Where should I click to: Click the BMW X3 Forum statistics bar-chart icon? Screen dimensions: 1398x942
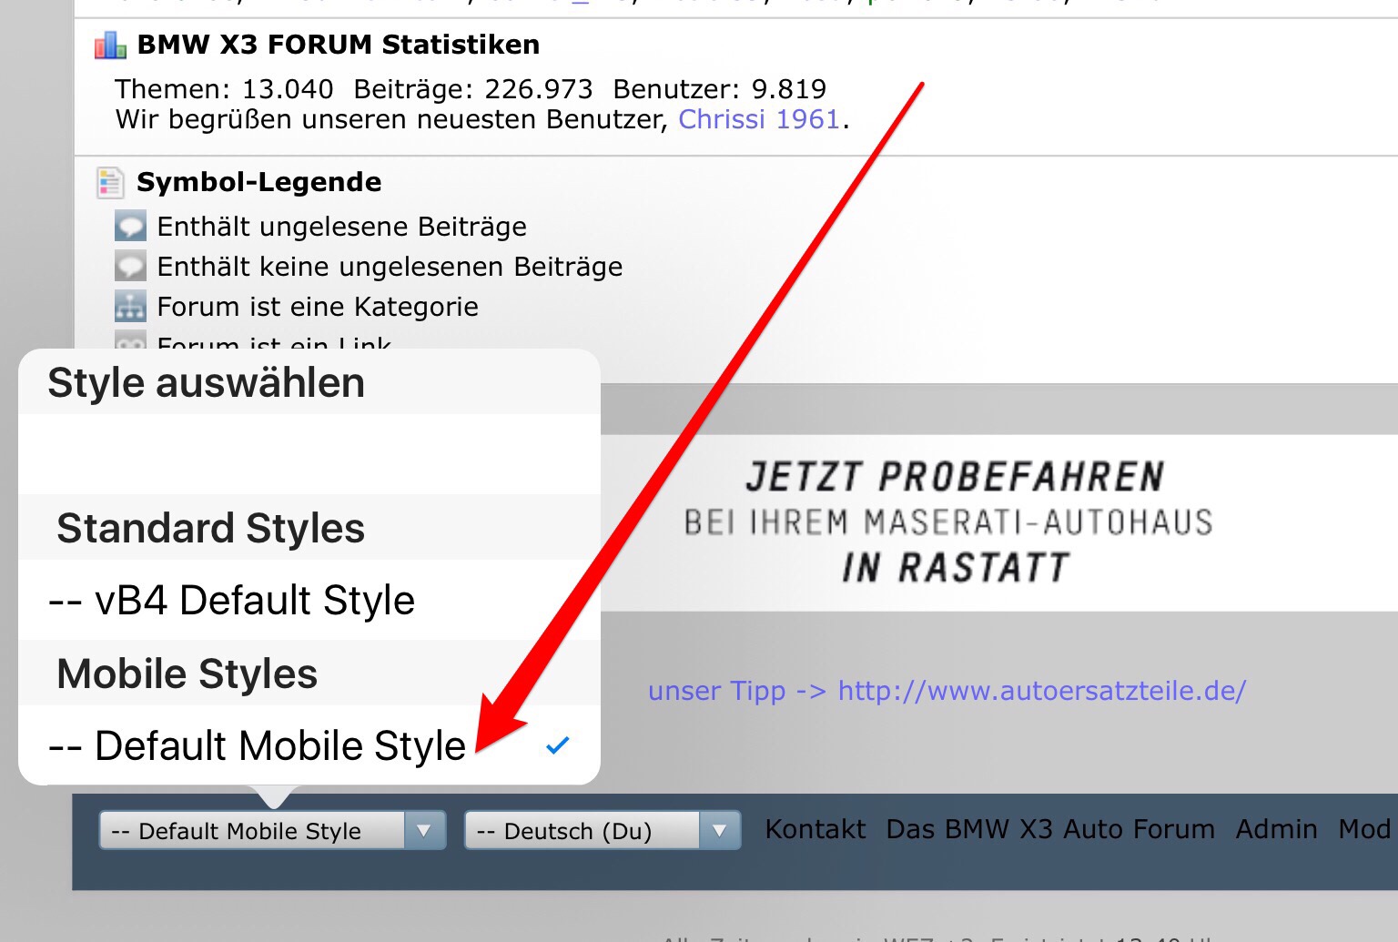click(110, 45)
